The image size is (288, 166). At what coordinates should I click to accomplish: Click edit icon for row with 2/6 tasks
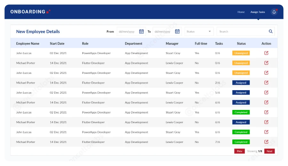coord(266,83)
